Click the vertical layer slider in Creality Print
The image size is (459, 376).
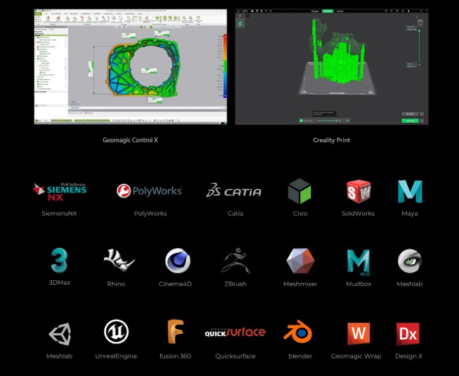(x=419, y=47)
